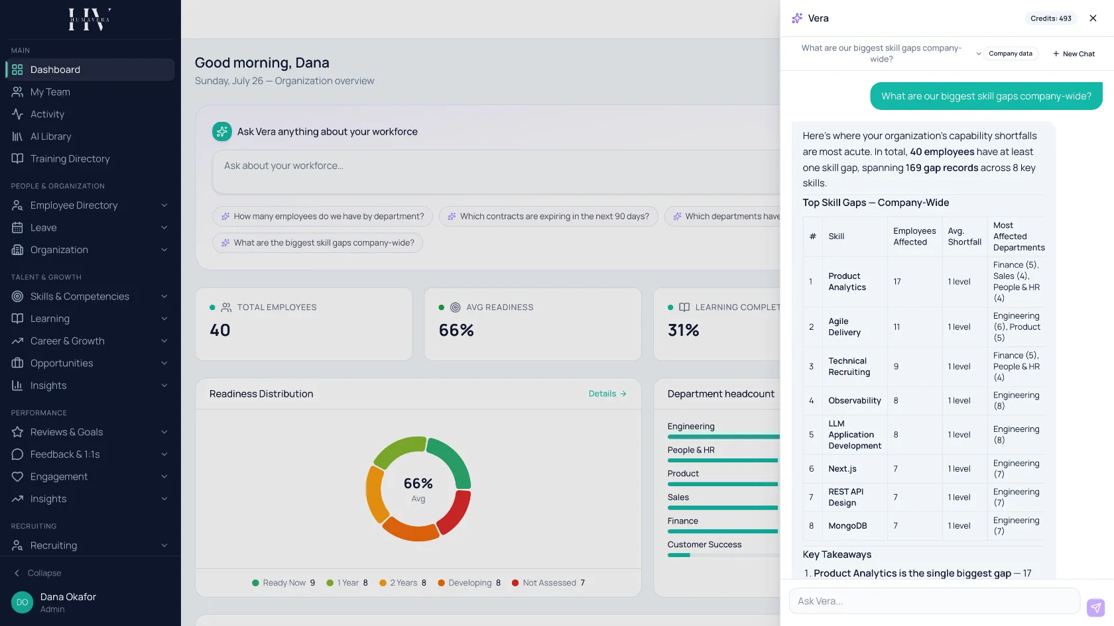Open Dashboard via its grid icon
1114x626 pixels.
tap(17, 70)
